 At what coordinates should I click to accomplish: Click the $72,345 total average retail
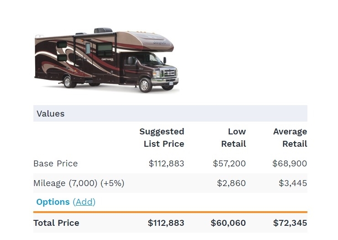click(290, 223)
